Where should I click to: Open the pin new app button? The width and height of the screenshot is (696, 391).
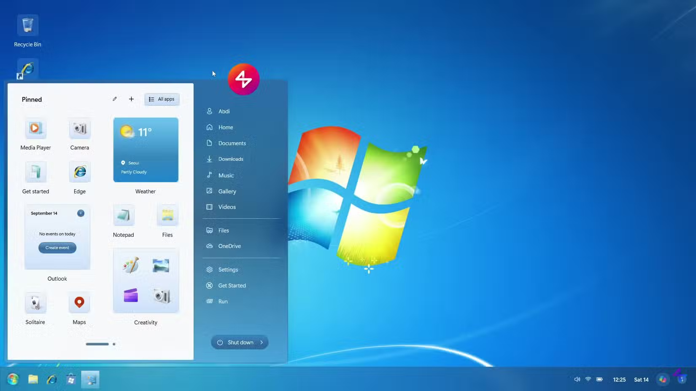click(x=131, y=99)
